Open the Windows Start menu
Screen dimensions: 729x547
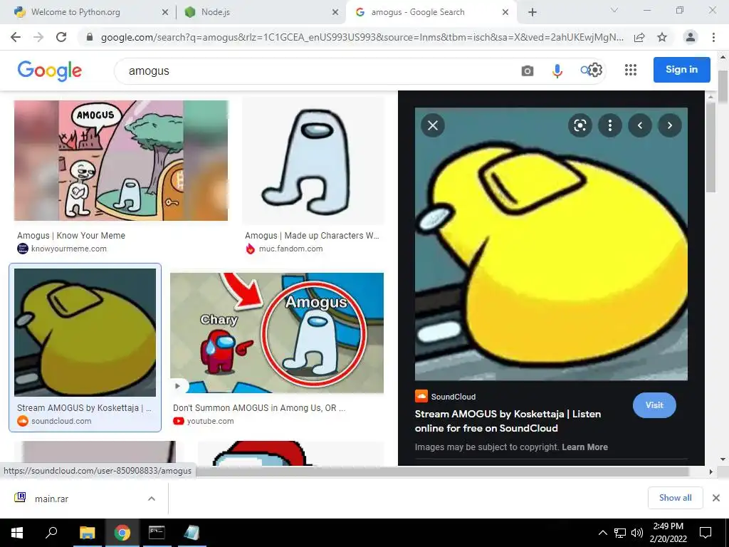click(17, 533)
